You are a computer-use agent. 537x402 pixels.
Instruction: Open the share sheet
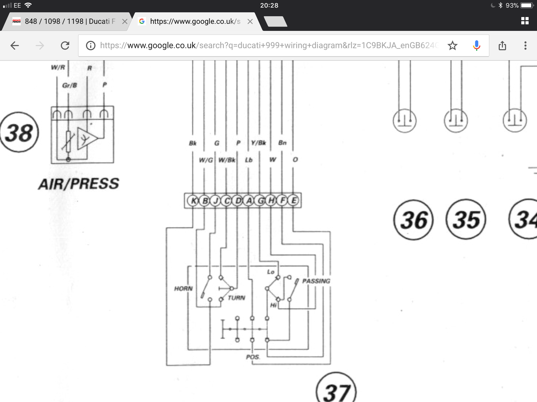point(502,46)
